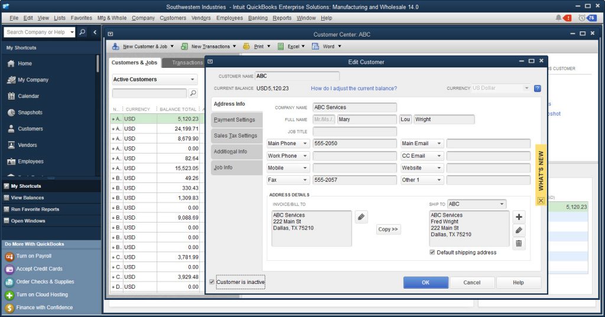605x317 pixels.
Task: Open the Mobile phone type dropdown
Action: pos(288,168)
